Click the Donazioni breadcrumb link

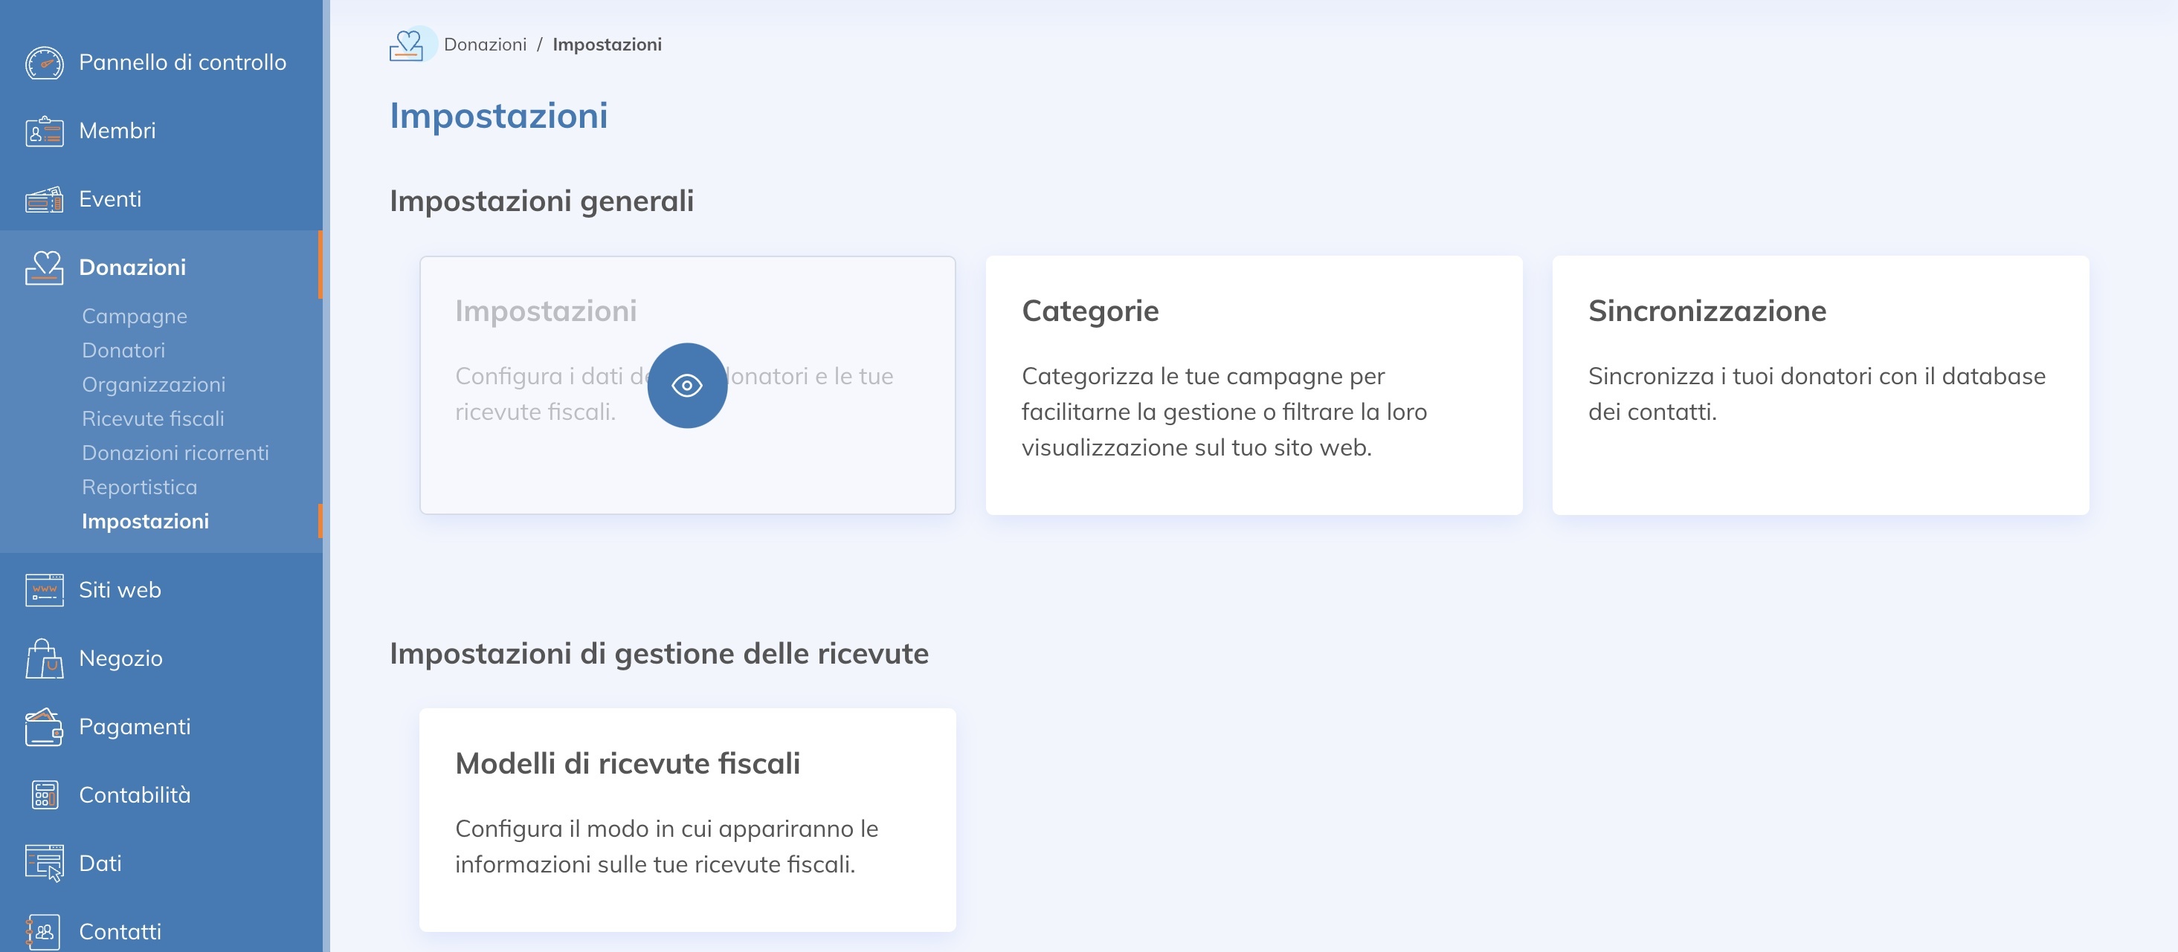tap(485, 44)
